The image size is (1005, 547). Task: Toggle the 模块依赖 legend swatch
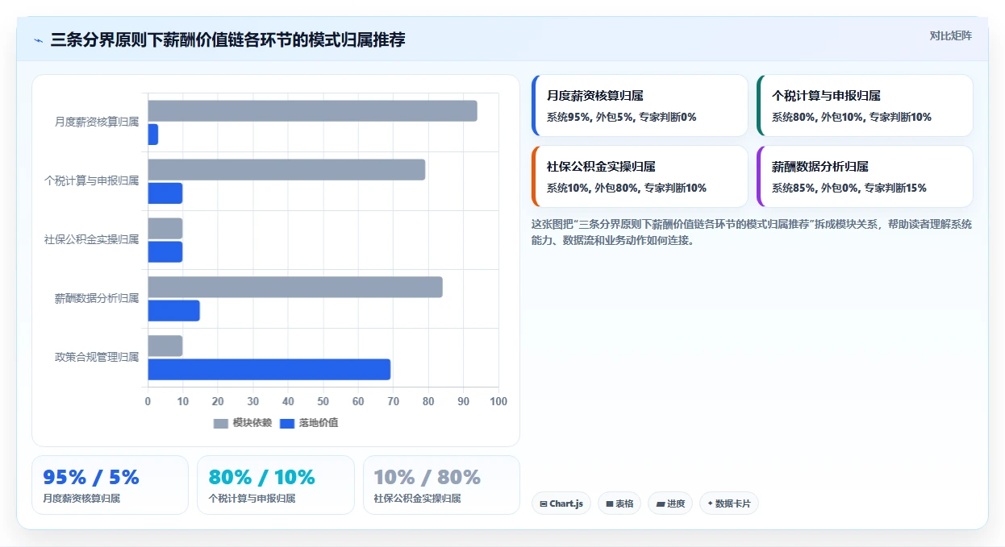221,423
